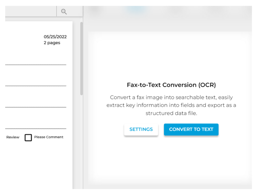The height and width of the screenshot is (193, 257).
Task: Click the Fax-to-Text Conversion (OCR) heading
Action: 171,85
